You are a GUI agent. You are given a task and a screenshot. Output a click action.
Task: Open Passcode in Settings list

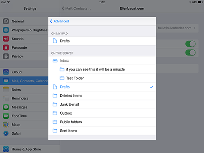pos(24,47)
